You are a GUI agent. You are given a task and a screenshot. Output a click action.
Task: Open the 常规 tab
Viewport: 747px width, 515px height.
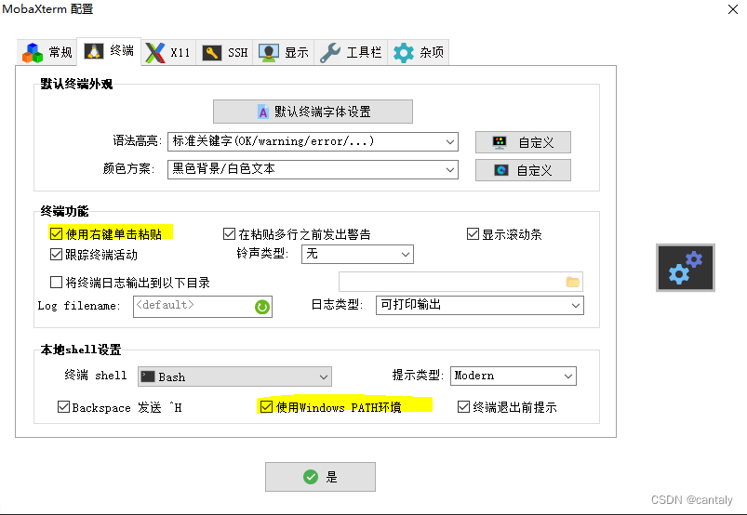(47, 52)
